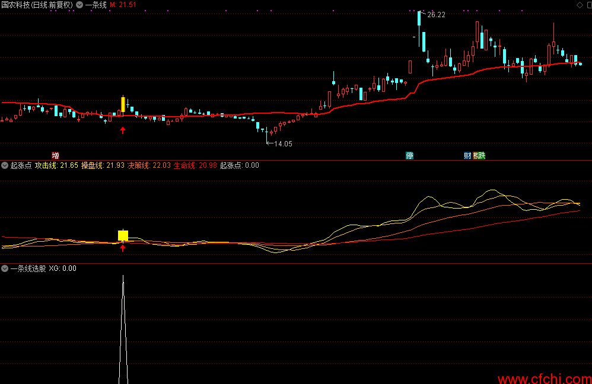The height and width of the screenshot is (384, 592).
Task: Click the 一条线 indicator name in main chart
Action: coord(96,5)
